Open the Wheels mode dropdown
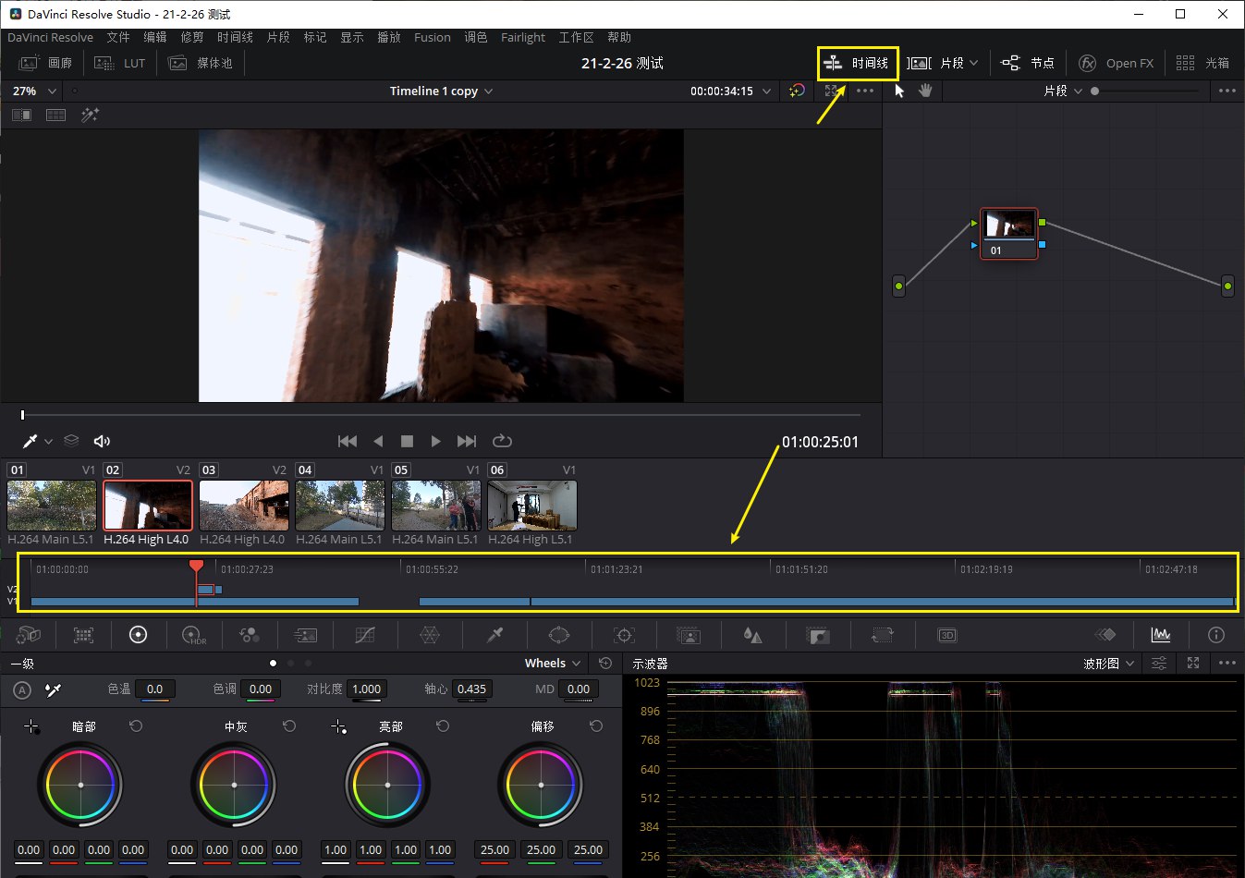Viewport: 1245px width, 878px height. (553, 663)
